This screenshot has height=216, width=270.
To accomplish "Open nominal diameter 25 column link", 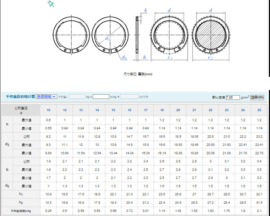I will (x=259, y=110).
